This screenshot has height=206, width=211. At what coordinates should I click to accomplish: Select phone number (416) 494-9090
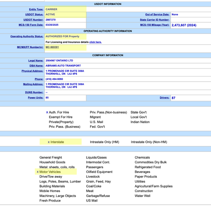pos(54,79)
